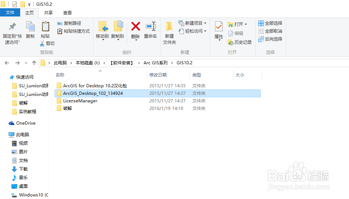Click 本地磁盘 (I:) in the address bar
Image resolution: width=349 pixels, height=199 pixels.
pyautogui.click(x=88, y=63)
